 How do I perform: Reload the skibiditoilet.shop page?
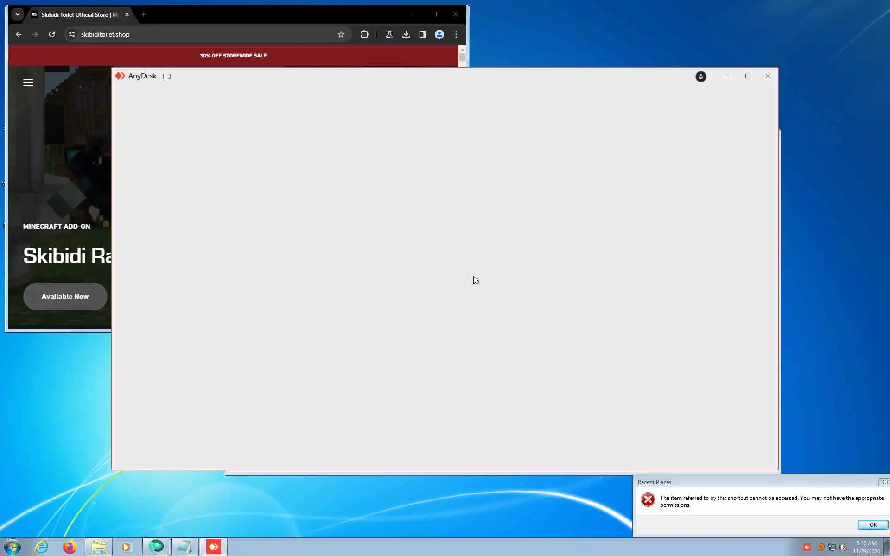pyautogui.click(x=52, y=34)
